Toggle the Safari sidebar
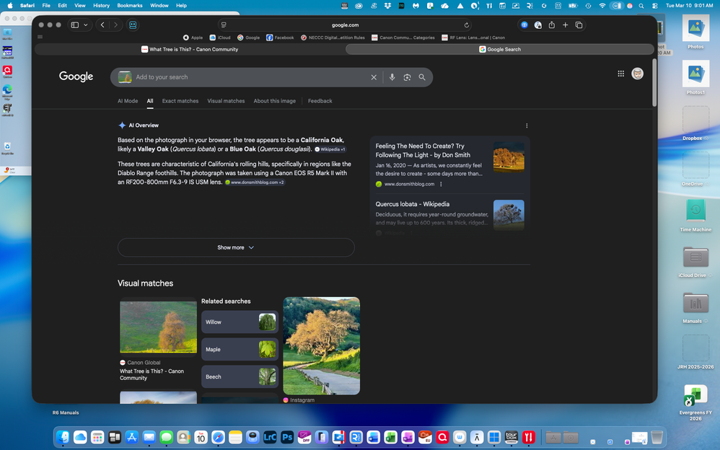 75,25
